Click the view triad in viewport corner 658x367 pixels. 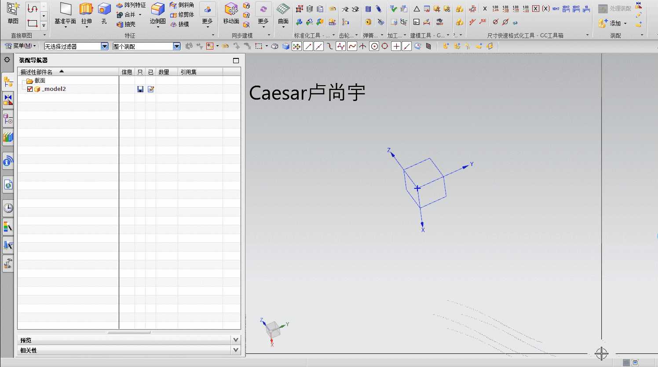274,331
